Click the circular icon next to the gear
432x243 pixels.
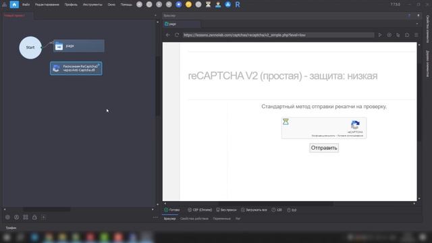pyautogui.click(x=16, y=217)
